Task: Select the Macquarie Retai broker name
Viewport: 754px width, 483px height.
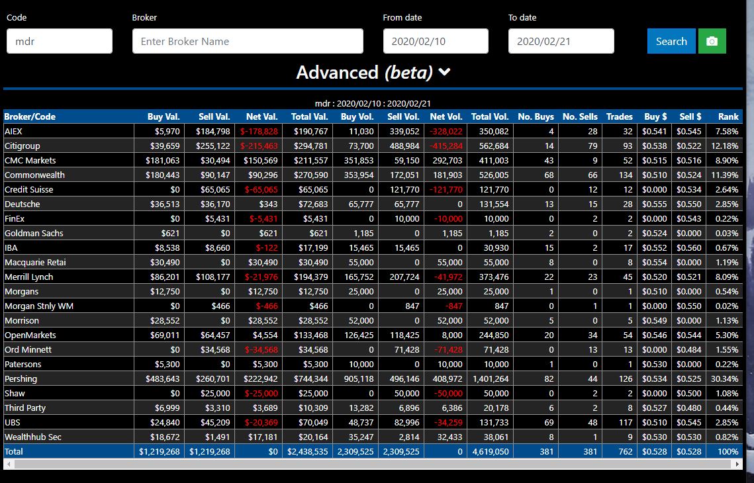Action: pyautogui.click(x=35, y=263)
